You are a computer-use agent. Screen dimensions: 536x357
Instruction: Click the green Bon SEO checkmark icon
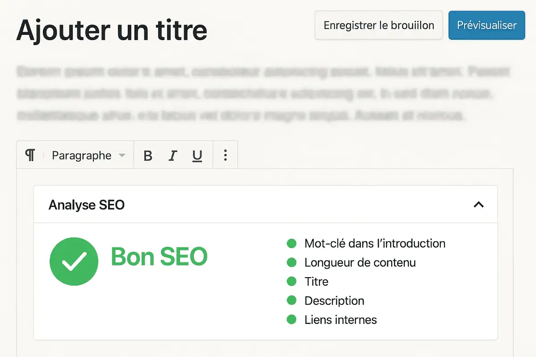point(74,261)
